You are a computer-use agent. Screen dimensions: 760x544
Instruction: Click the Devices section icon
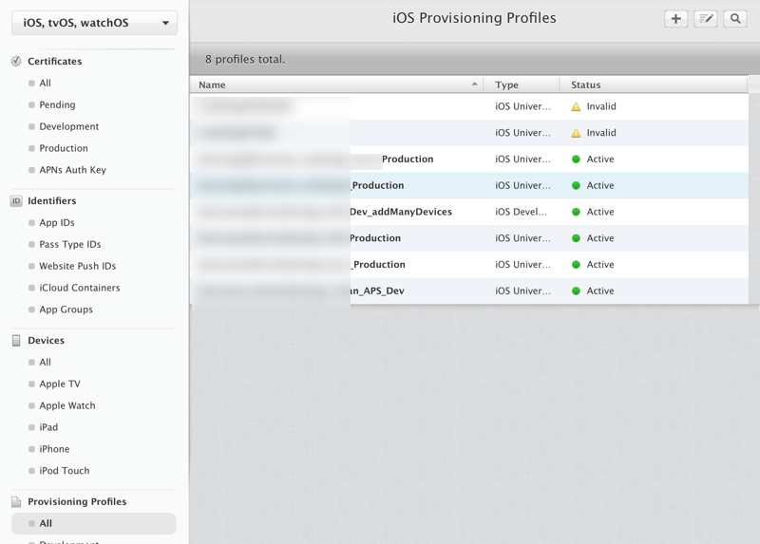click(16, 340)
